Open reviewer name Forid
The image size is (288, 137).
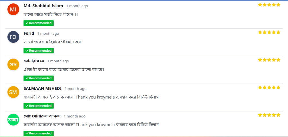(29, 33)
